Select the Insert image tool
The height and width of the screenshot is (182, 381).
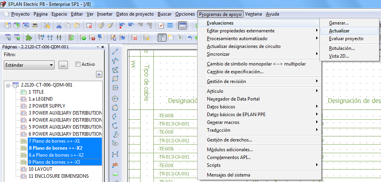point(115,174)
